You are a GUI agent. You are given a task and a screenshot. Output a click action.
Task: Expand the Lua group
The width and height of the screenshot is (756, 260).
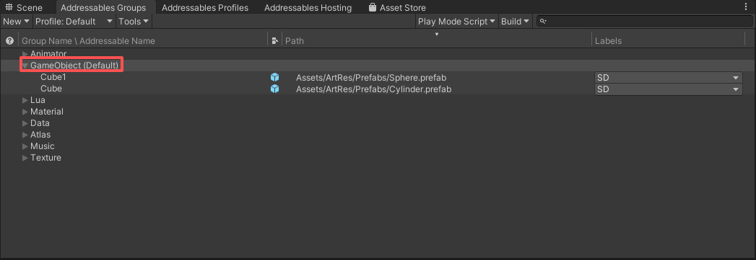tap(25, 100)
